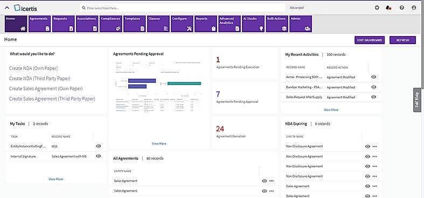Open the Compliances tile

pos(111,24)
